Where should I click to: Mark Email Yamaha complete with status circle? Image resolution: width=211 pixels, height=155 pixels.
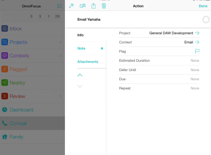(206, 19)
